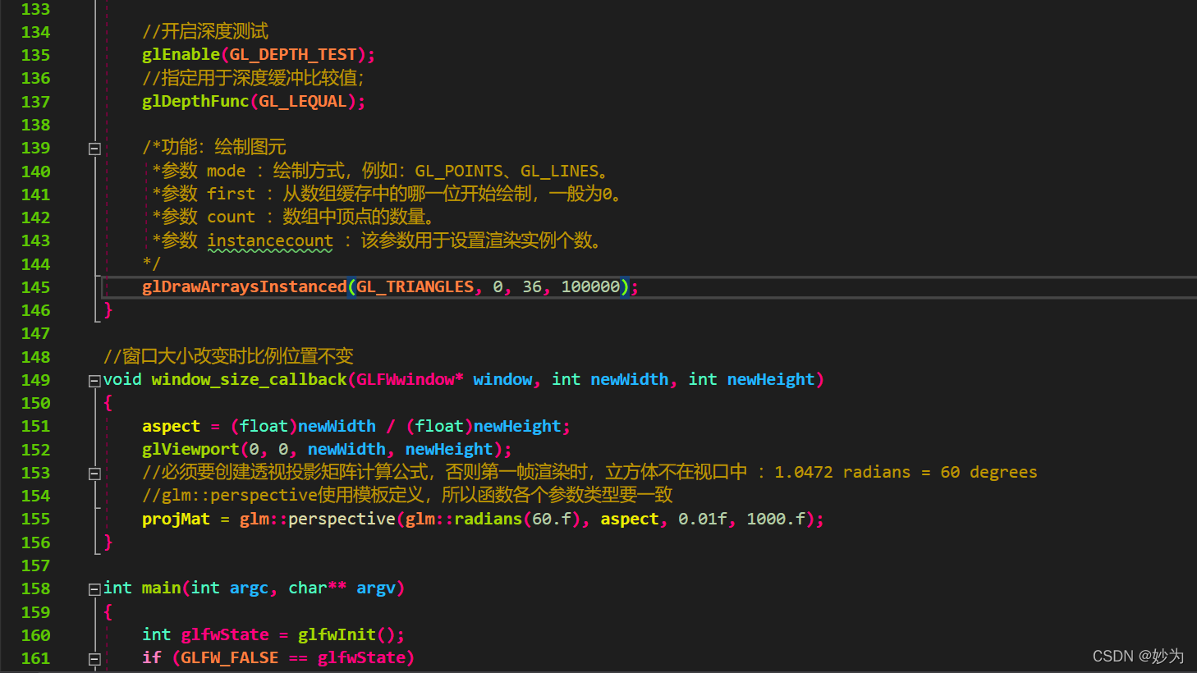This screenshot has width=1197, height=673.
Task: Click the 100000 instance count value
Action: [591, 286]
